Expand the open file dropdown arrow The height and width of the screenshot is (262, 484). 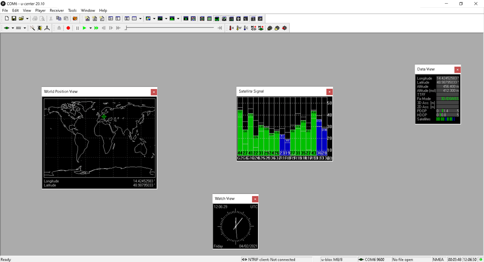click(27, 19)
